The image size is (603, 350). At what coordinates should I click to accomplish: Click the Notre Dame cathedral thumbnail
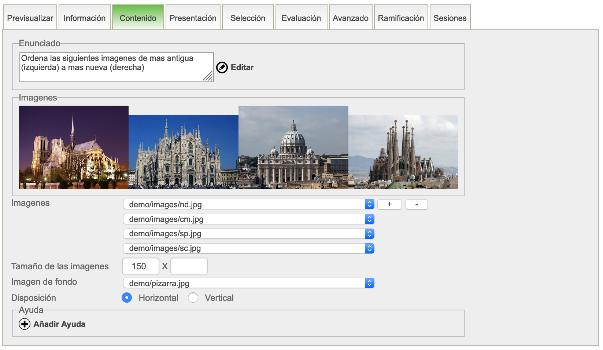[74, 147]
